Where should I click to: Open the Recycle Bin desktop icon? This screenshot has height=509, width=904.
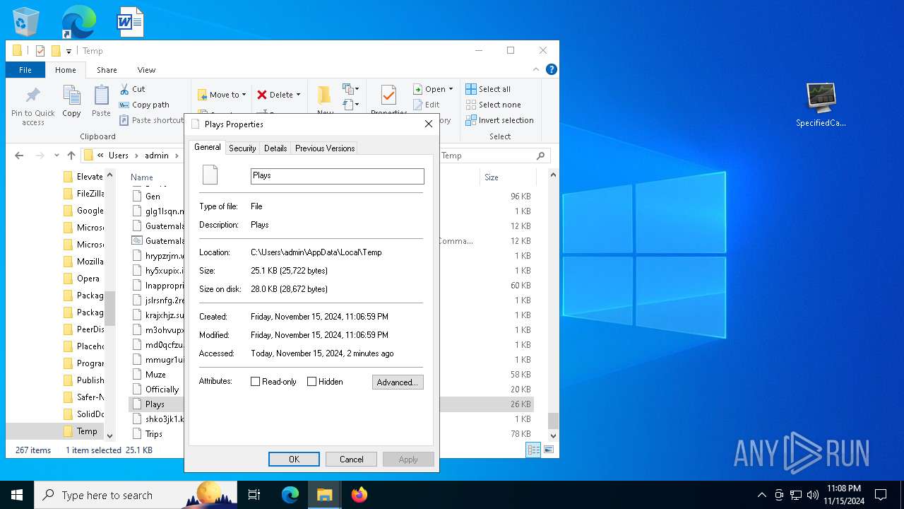pyautogui.click(x=26, y=22)
